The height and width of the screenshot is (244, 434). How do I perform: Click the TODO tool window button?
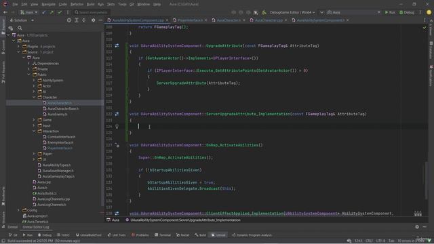tap(63, 235)
